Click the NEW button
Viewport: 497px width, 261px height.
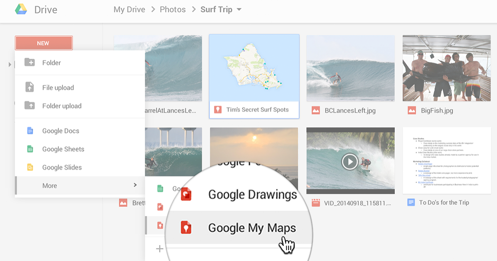click(43, 43)
